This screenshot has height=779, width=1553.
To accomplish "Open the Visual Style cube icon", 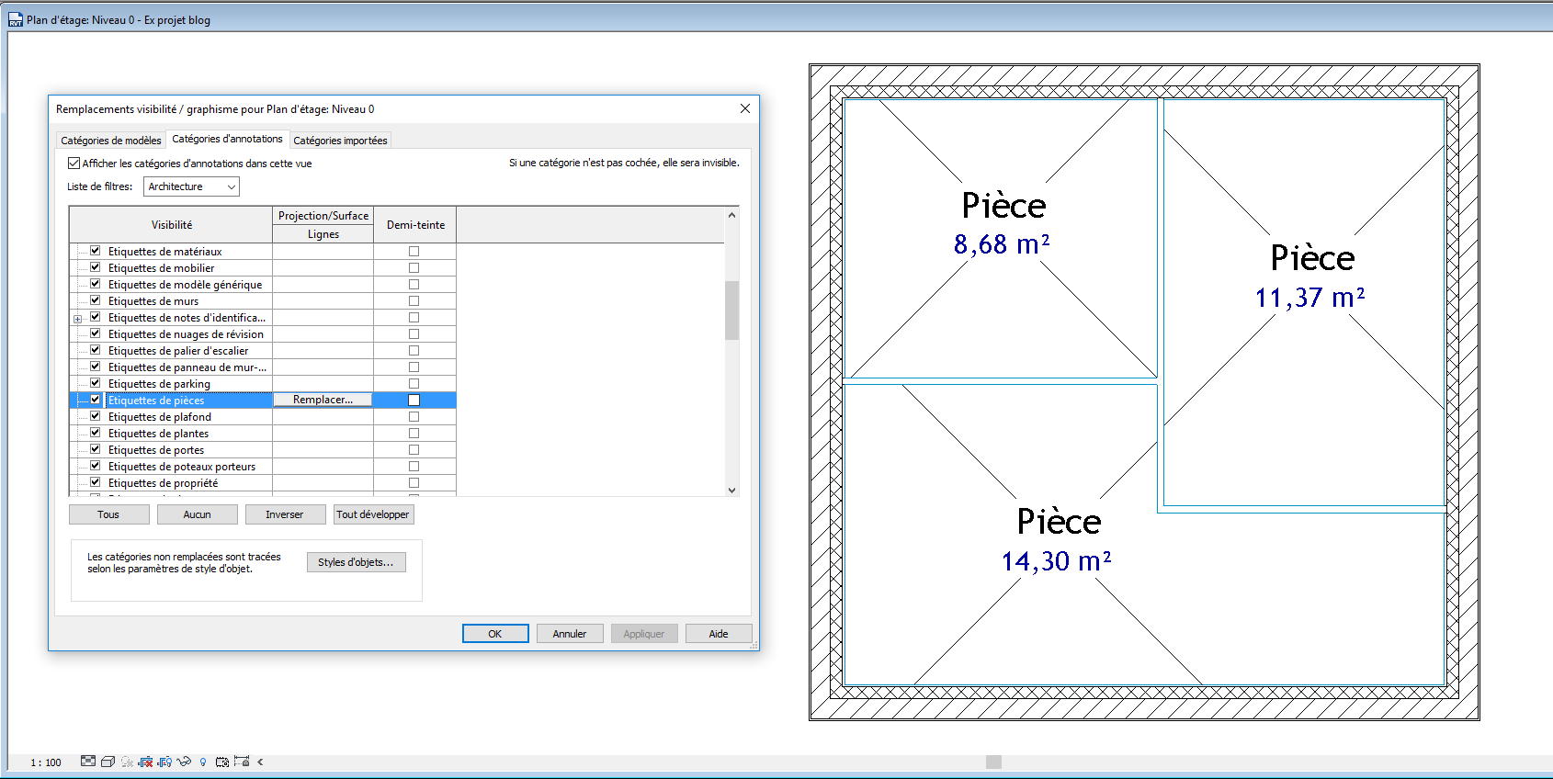I will point(108,762).
